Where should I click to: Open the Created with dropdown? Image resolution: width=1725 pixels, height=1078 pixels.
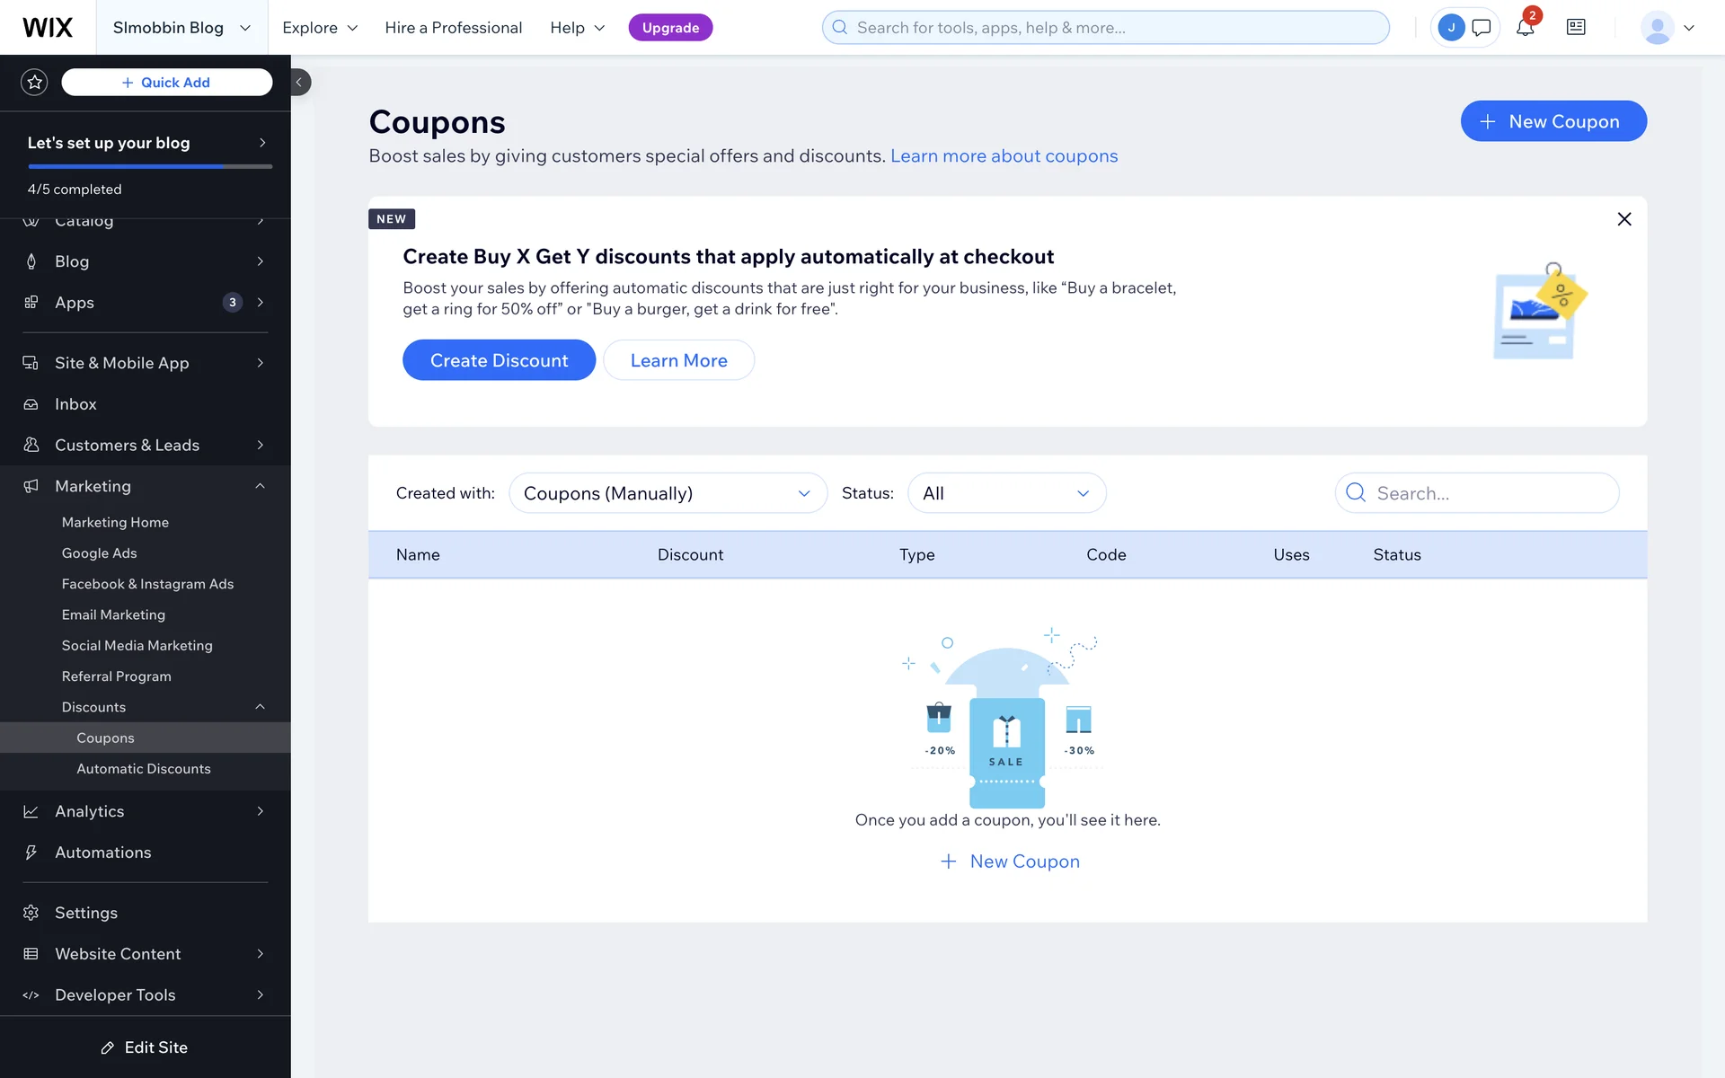tap(668, 493)
